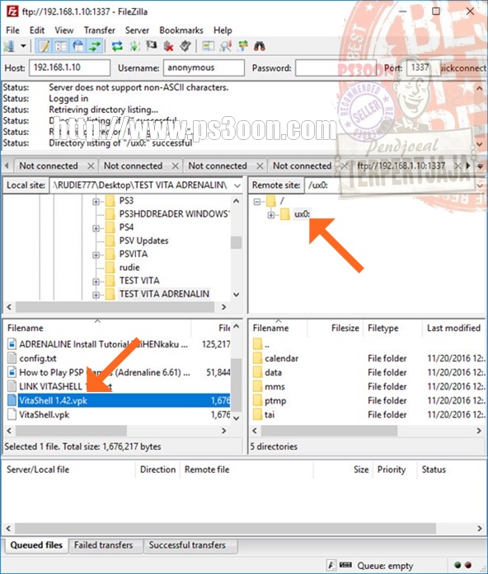Click the Quickconnect button
This screenshot has width=488, height=574.
tap(463, 68)
